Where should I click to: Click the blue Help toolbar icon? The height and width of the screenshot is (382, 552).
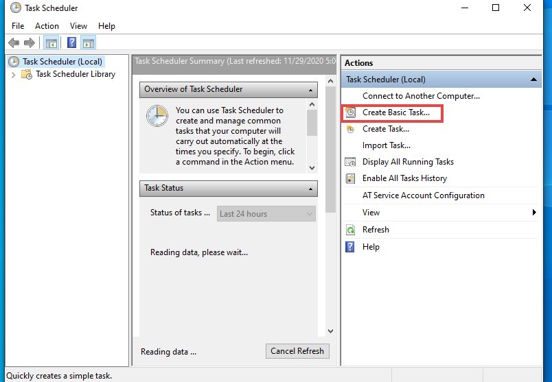click(x=71, y=43)
